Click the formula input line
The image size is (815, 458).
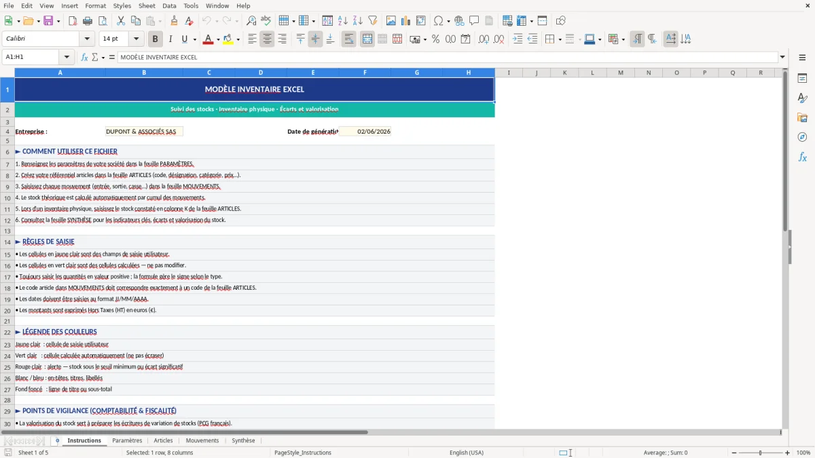coord(447,58)
